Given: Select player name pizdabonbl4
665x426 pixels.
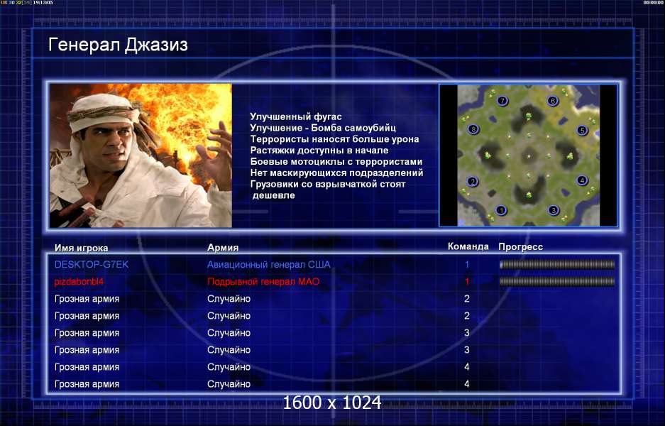Looking at the screenshot, I should click(x=79, y=282).
